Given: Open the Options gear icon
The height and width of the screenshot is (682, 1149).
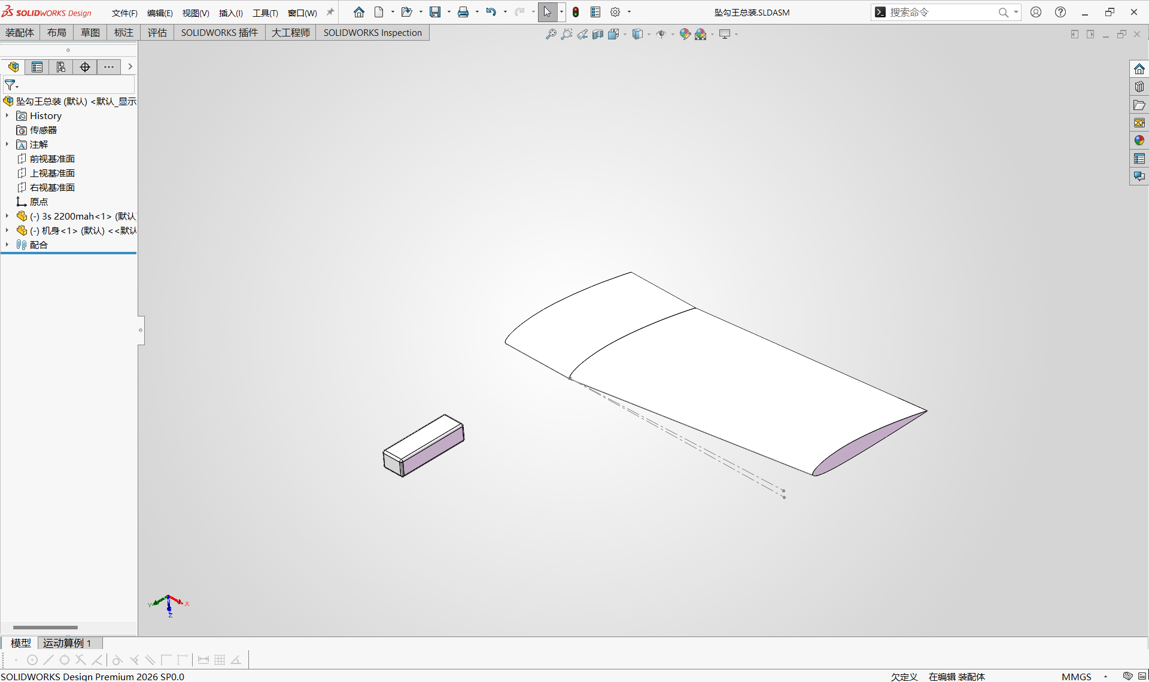Looking at the screenshot, I should 615,12.
